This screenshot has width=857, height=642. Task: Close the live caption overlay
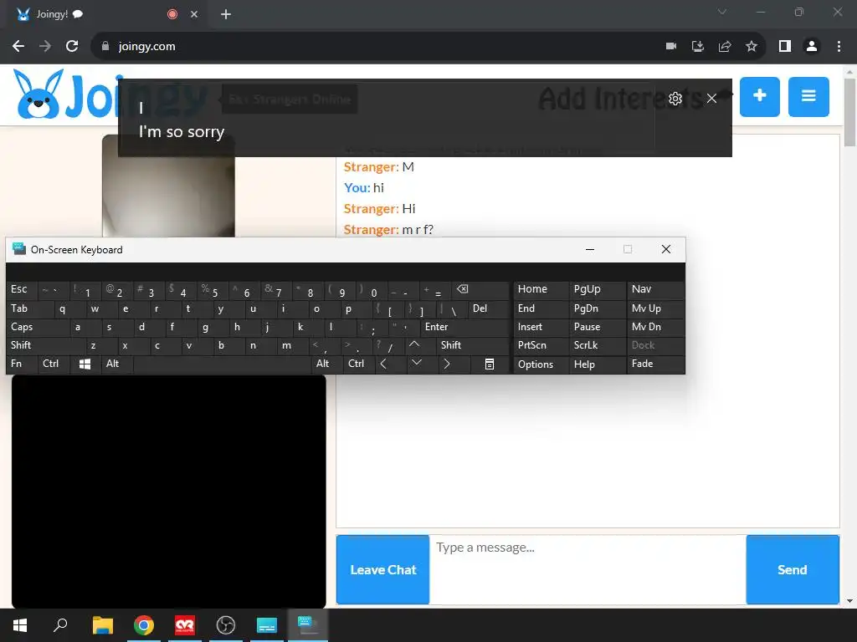(x=711, y=99)
